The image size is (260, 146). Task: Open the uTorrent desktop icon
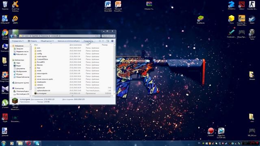point(5,104)
